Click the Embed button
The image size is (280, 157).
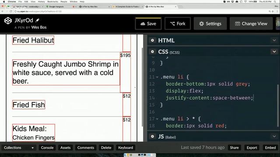coord(270,147)
